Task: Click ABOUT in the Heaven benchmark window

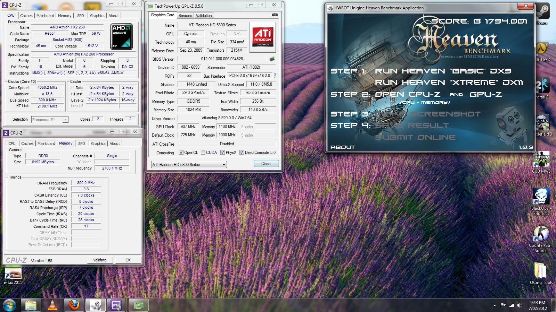Action: [x=343, y=147]
